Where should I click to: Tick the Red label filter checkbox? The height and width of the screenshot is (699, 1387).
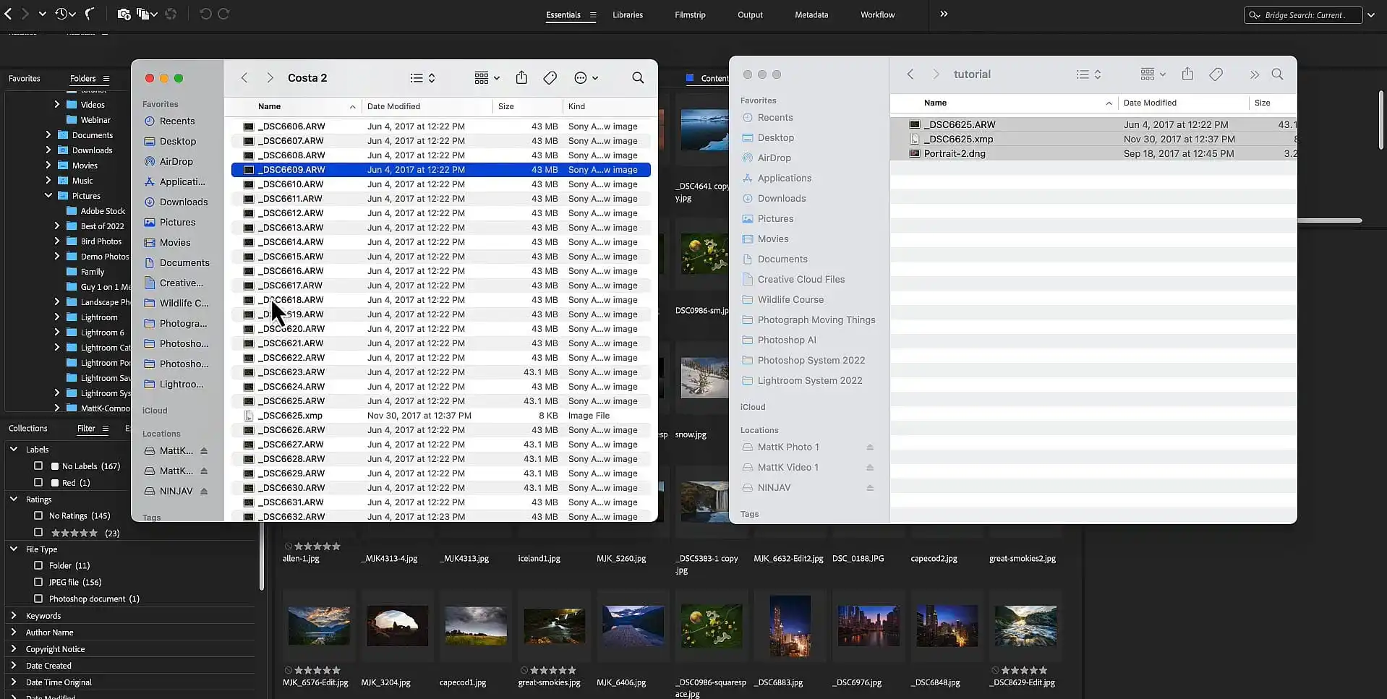click(x=38, y=482)
